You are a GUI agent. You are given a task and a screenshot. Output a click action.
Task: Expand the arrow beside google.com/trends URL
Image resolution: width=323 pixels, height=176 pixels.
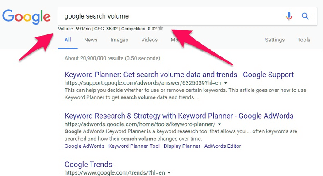(x=169, y=173)
